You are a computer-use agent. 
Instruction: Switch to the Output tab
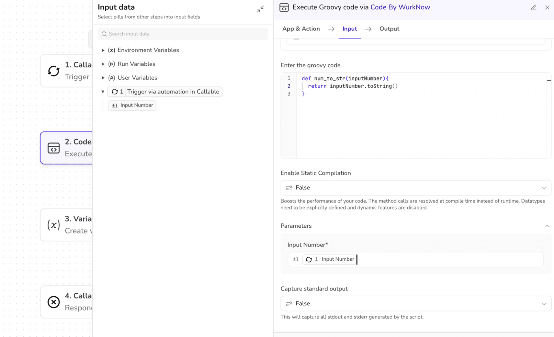click(389, 29)
